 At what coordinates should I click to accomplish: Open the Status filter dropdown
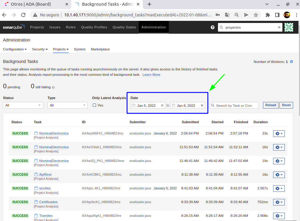[23, 105]
